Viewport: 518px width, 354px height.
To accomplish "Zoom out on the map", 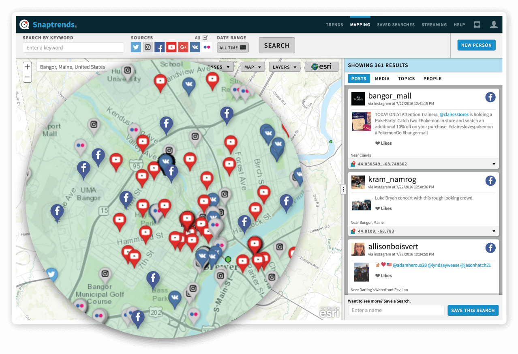I will 27,77.
